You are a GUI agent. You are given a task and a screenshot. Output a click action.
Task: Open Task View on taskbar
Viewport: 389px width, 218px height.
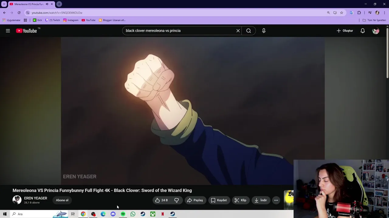click(x=73, y=214)
